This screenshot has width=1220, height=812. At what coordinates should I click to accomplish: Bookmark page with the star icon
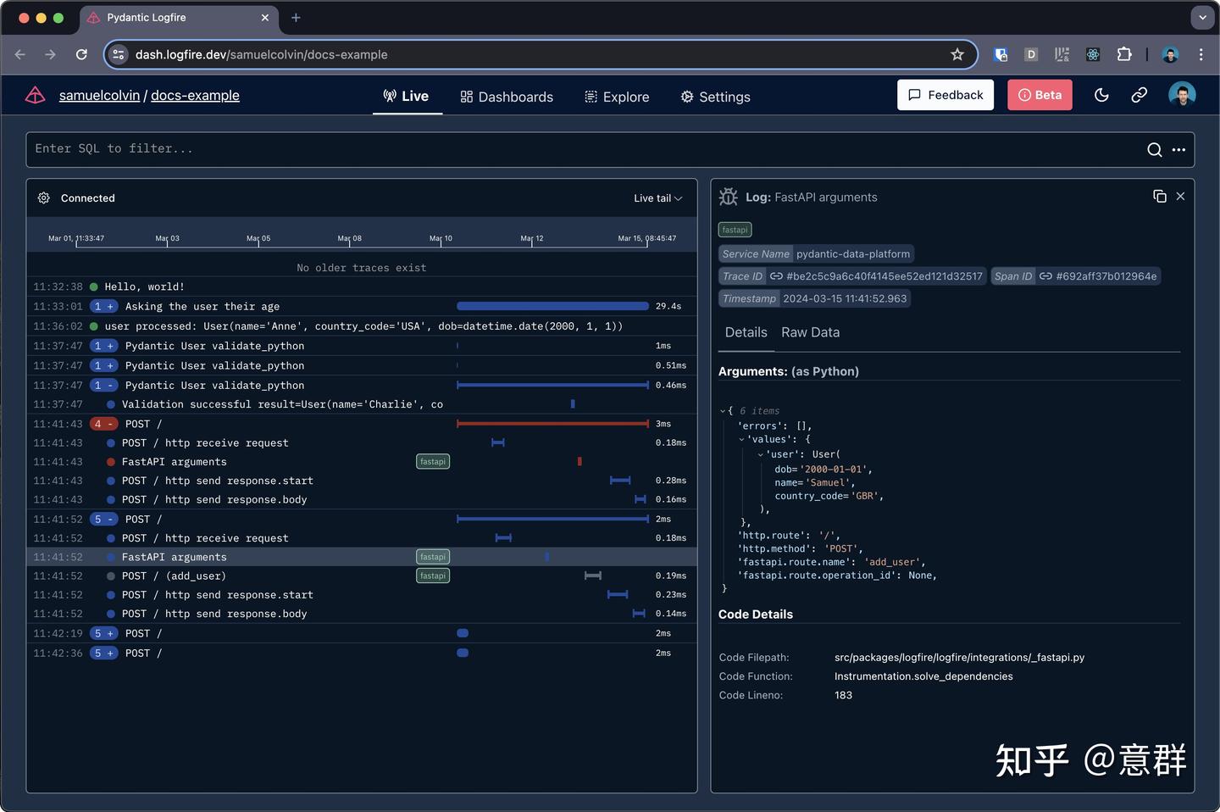(x=957, y=54)
